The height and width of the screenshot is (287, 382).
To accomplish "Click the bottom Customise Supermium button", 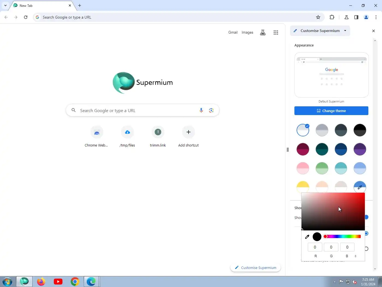I will (x=255, y=268).
